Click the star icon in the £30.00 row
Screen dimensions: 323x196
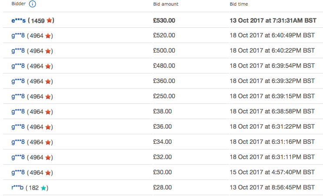pos(48,173)
